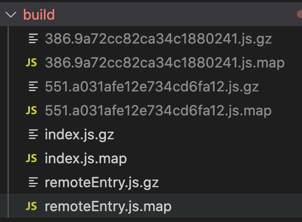Click the text file icon beside 386.9a72cc82ca34c1880241.js.gz
The image size is (302, 222).
click(x=33, y=39)
